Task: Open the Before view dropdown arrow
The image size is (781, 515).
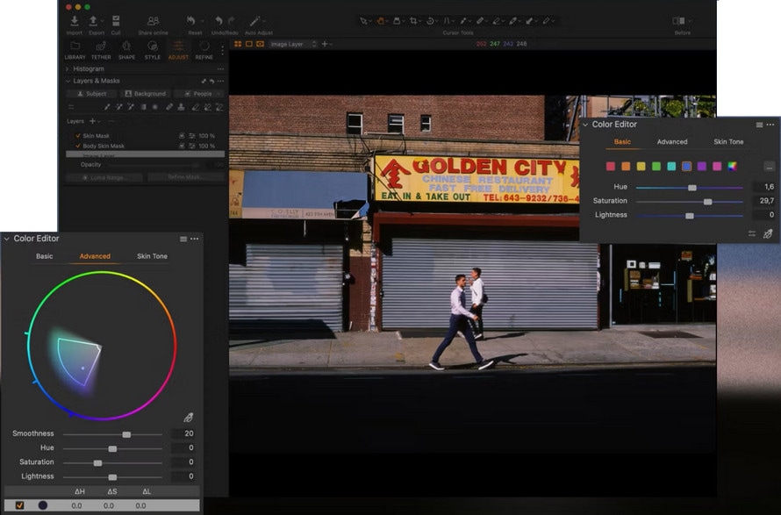Action: click(x=690, y=21)
